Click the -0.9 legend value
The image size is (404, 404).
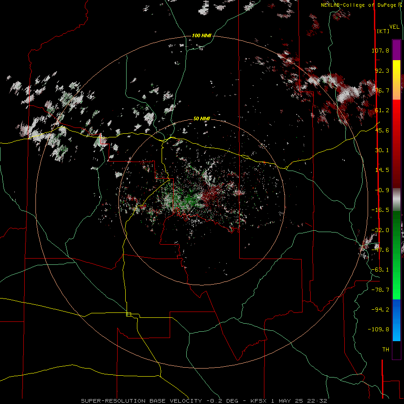382,190
